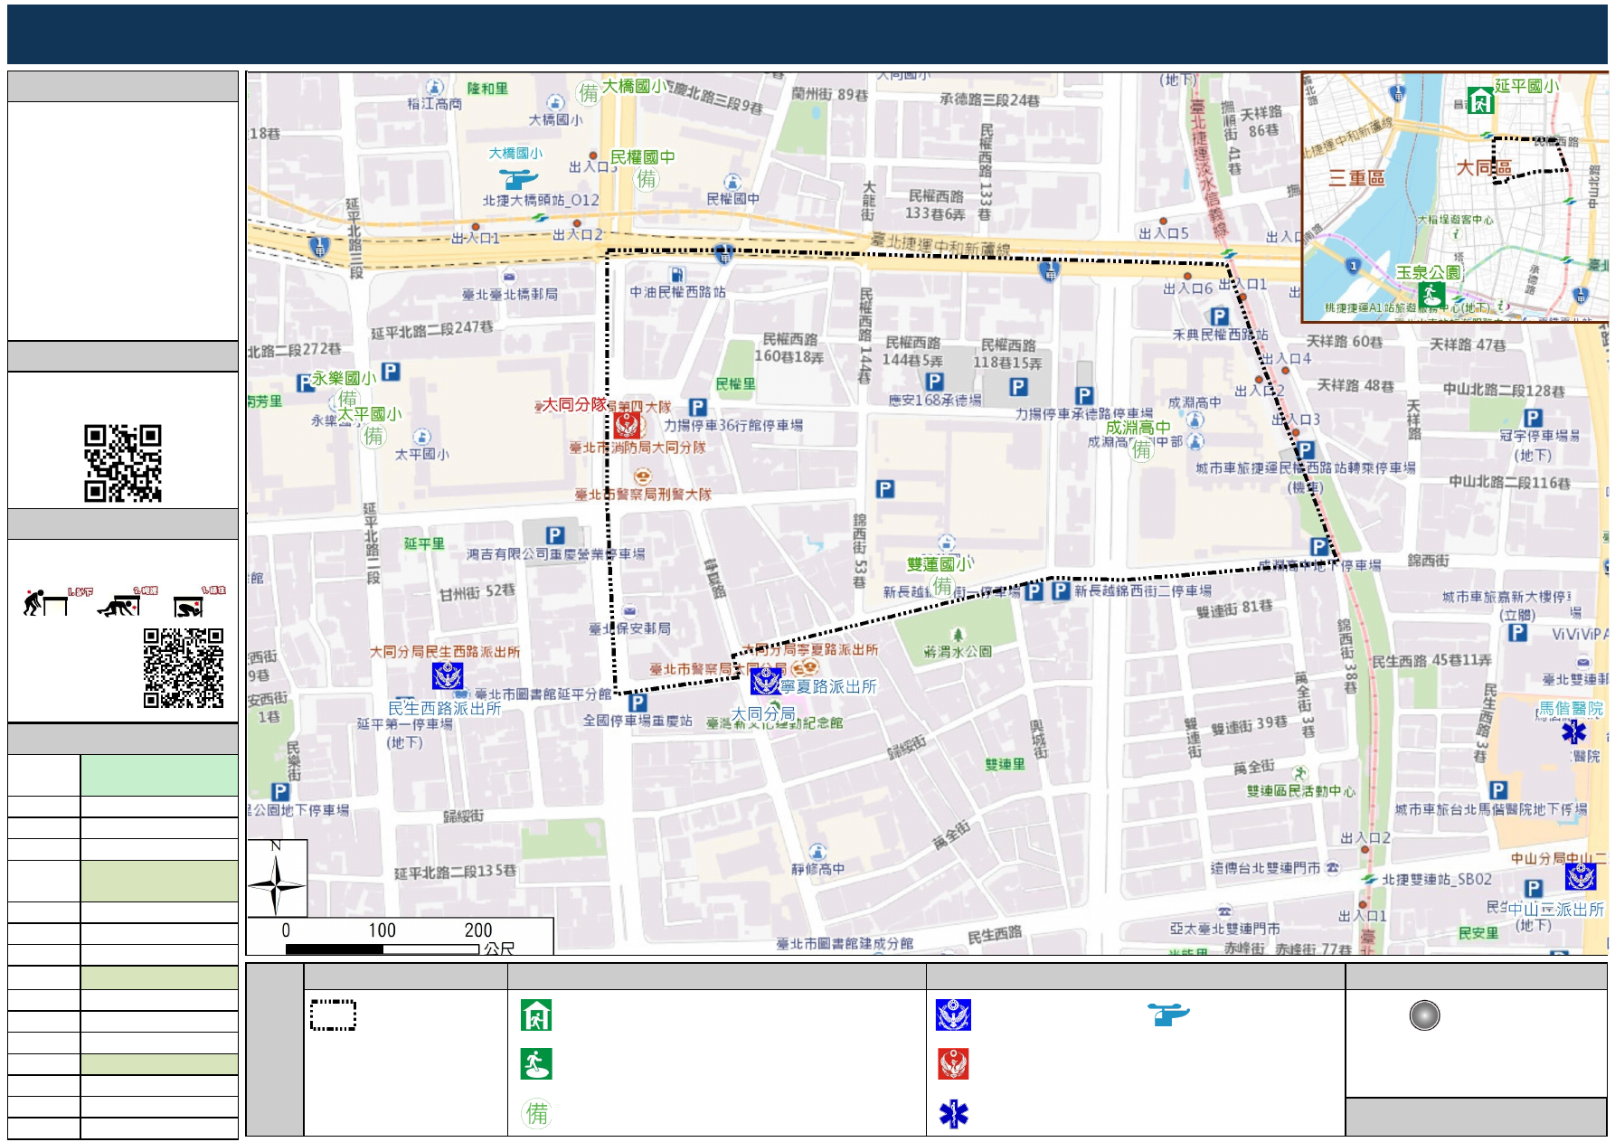This screenshot has height=1142, width=1615.
Task: Click the gas station icon at 中油民權西路站
Action: pyautogui.click(x=676, y=275)
